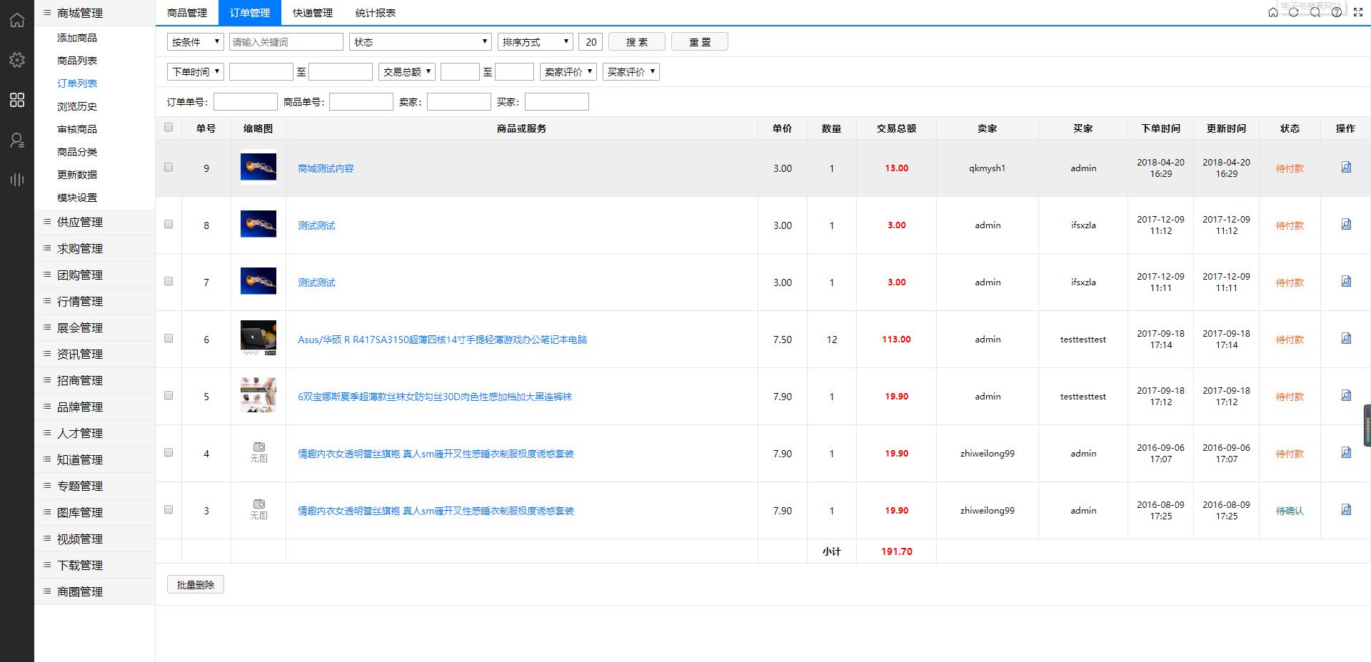Click the refresh icon at top right
Viewport: 1371px width, 662px height.
pyautogui.click(x=1293, y=12)
